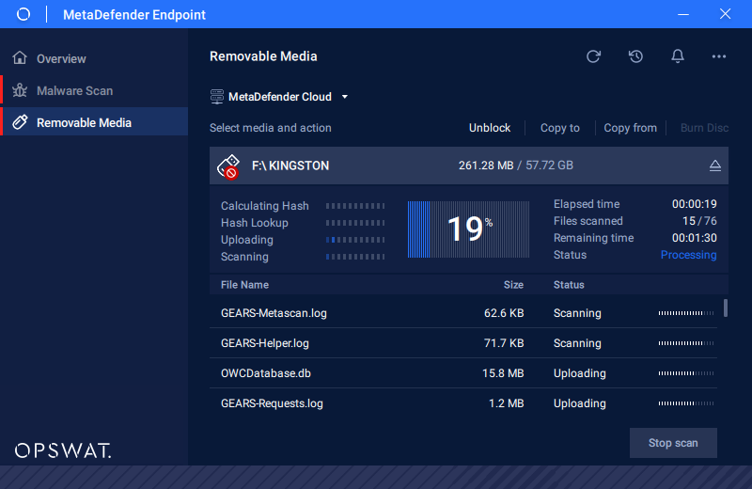752x489 pixels.
Task: Click the file list scrollbar thumb
Action: [725, 308]
